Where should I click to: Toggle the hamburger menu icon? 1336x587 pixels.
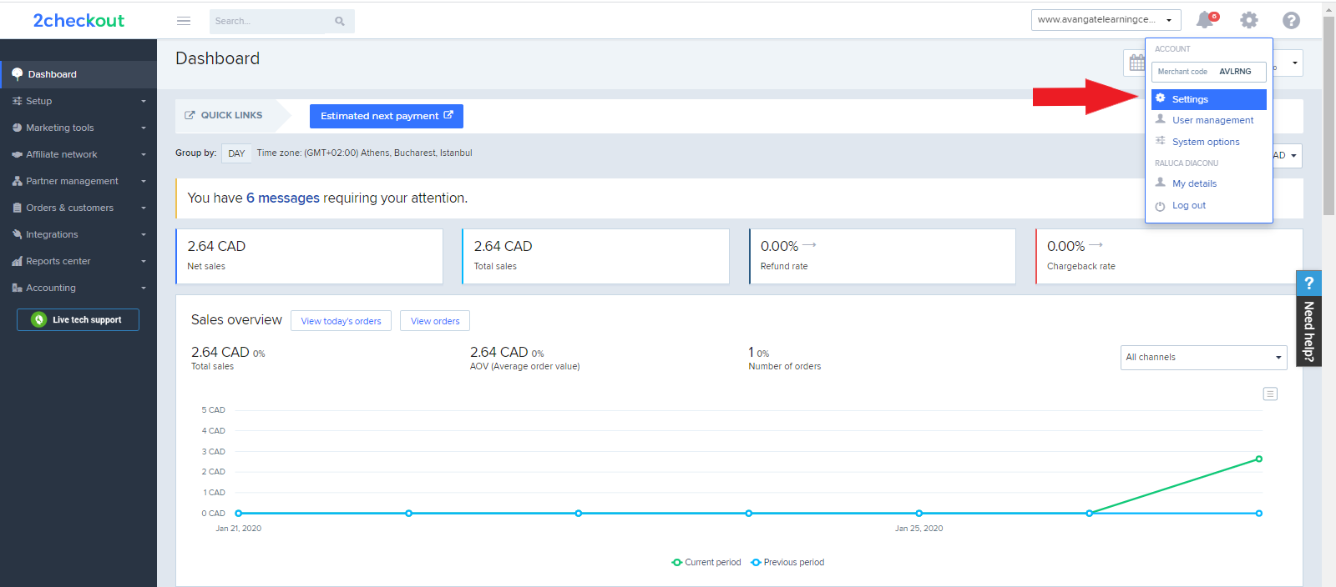[x=184, y=21]
